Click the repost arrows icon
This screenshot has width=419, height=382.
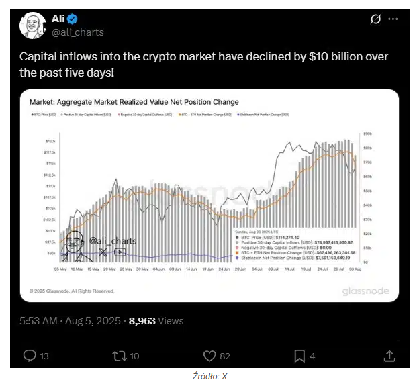click(119, 356)
